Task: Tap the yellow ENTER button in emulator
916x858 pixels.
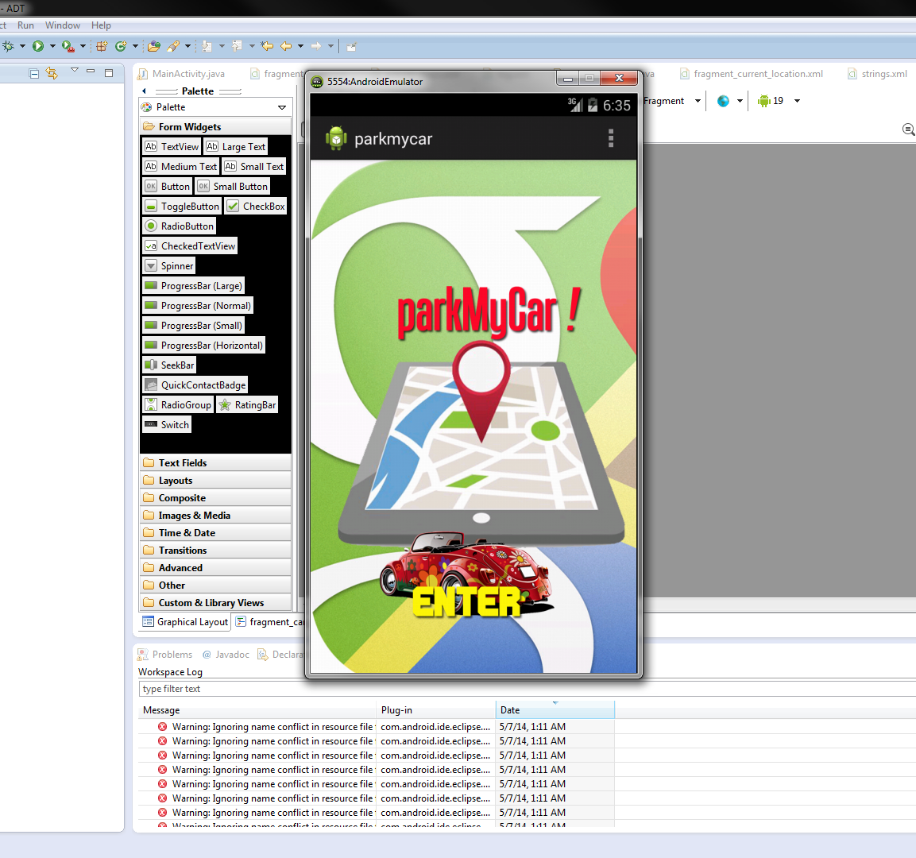Action: tap(466, 601)
